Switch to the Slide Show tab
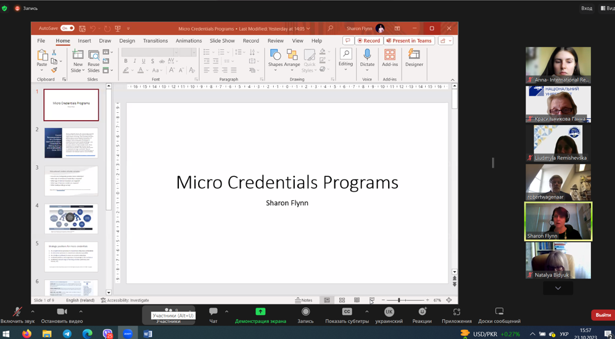615x339 pixels. click(x=221, y=41)
